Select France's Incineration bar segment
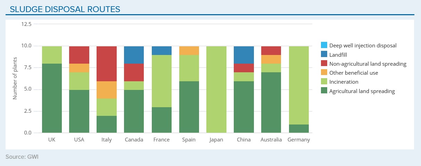 (162, 81)
